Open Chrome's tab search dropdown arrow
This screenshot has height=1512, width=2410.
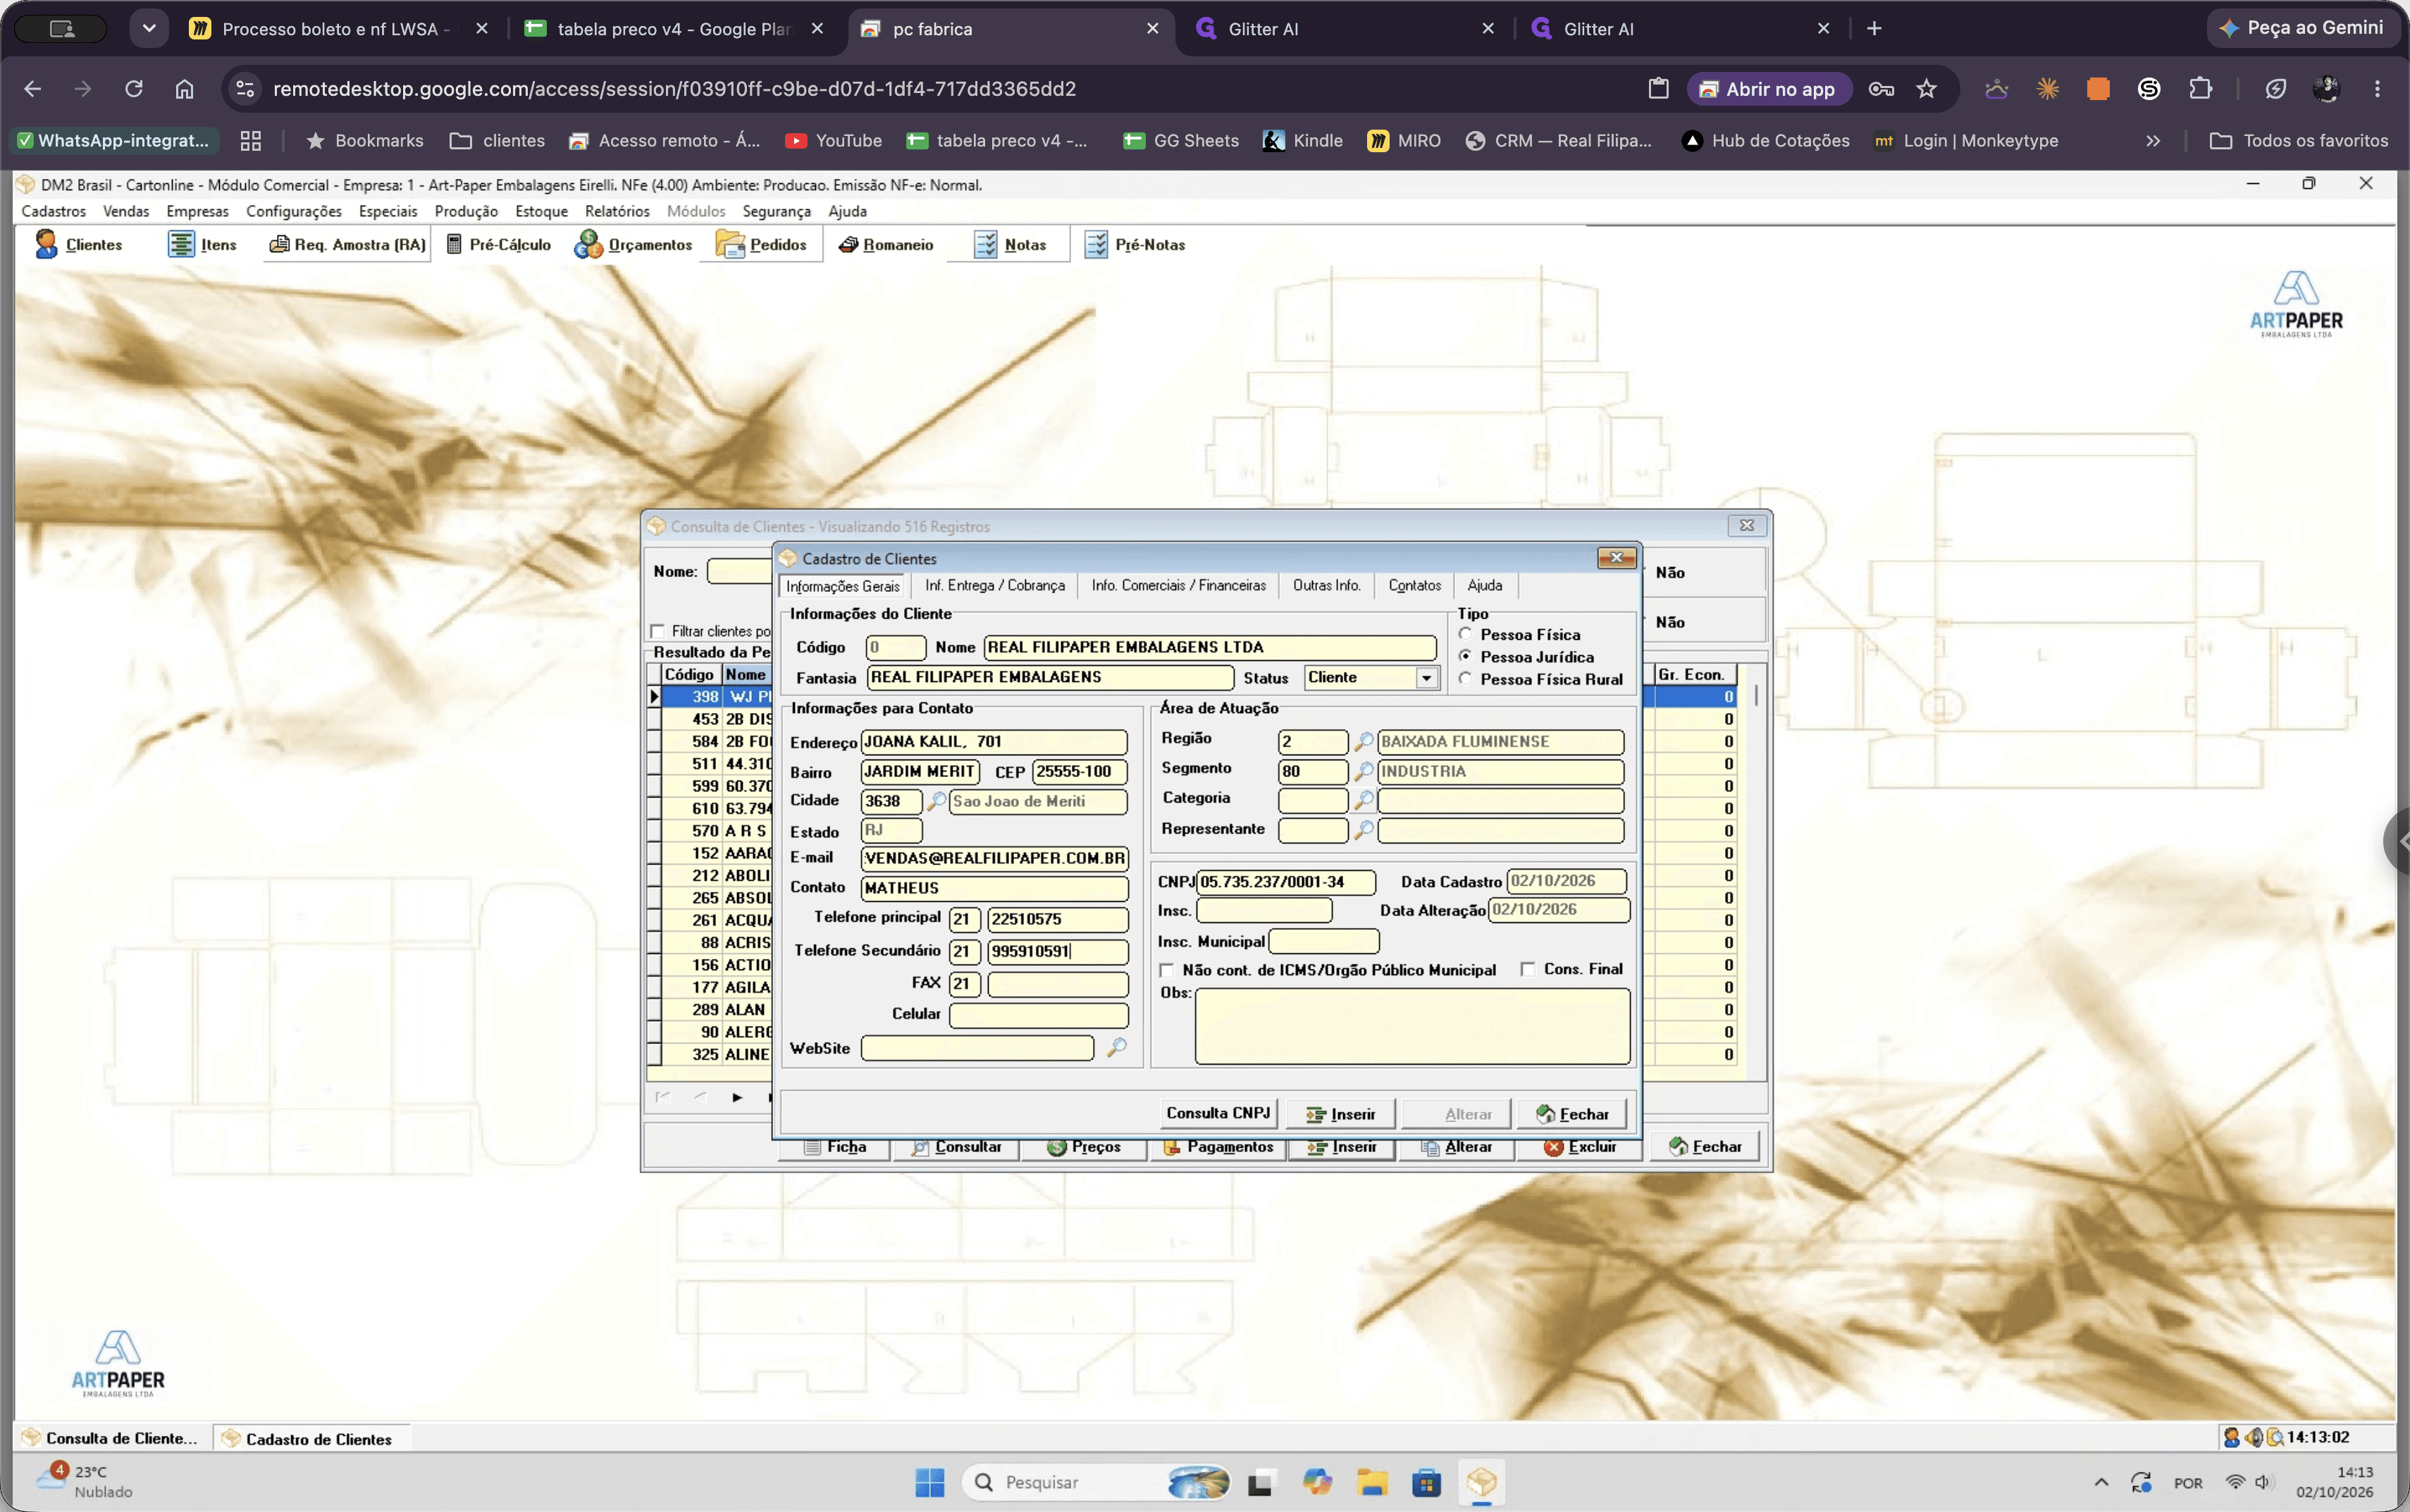point(149,28)
